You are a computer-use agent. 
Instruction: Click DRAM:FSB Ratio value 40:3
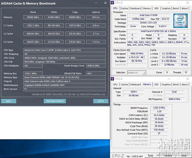click(96, 73)
